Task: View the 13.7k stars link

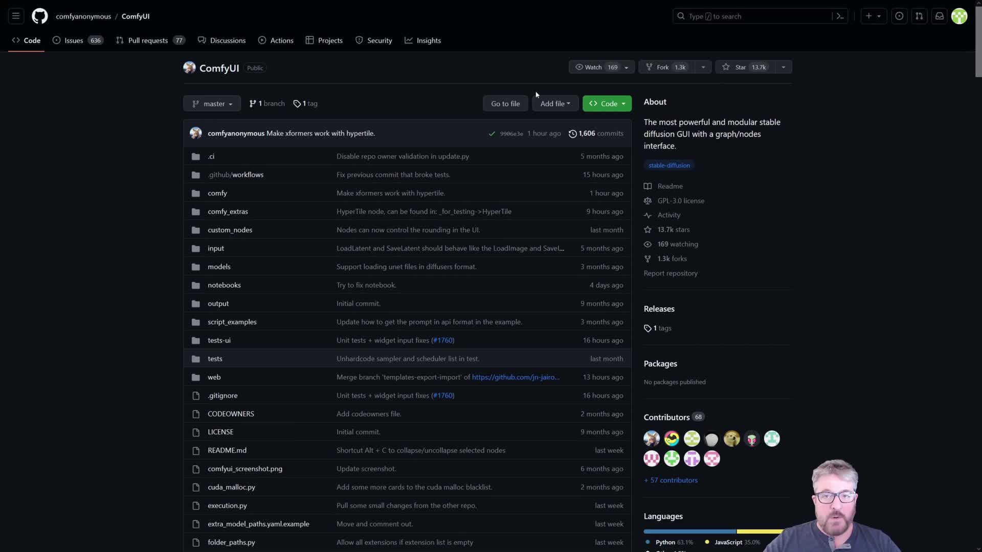Action: point(667,230)
